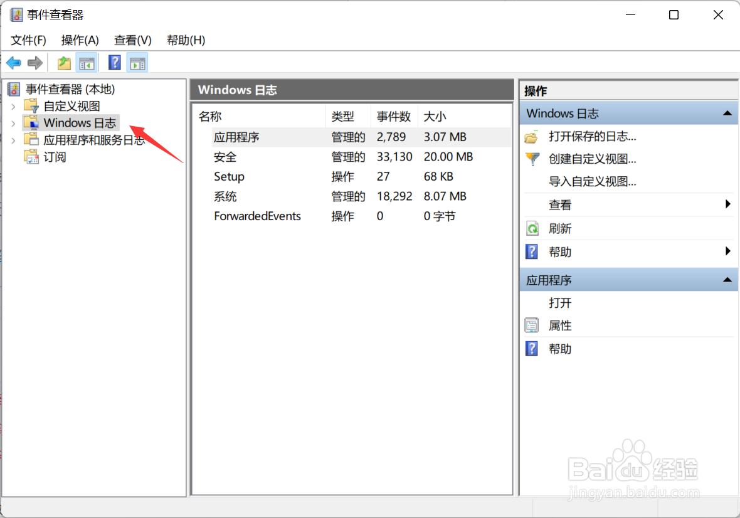Click 打开 under 应用程序 actions

click(x=560, y=303)
